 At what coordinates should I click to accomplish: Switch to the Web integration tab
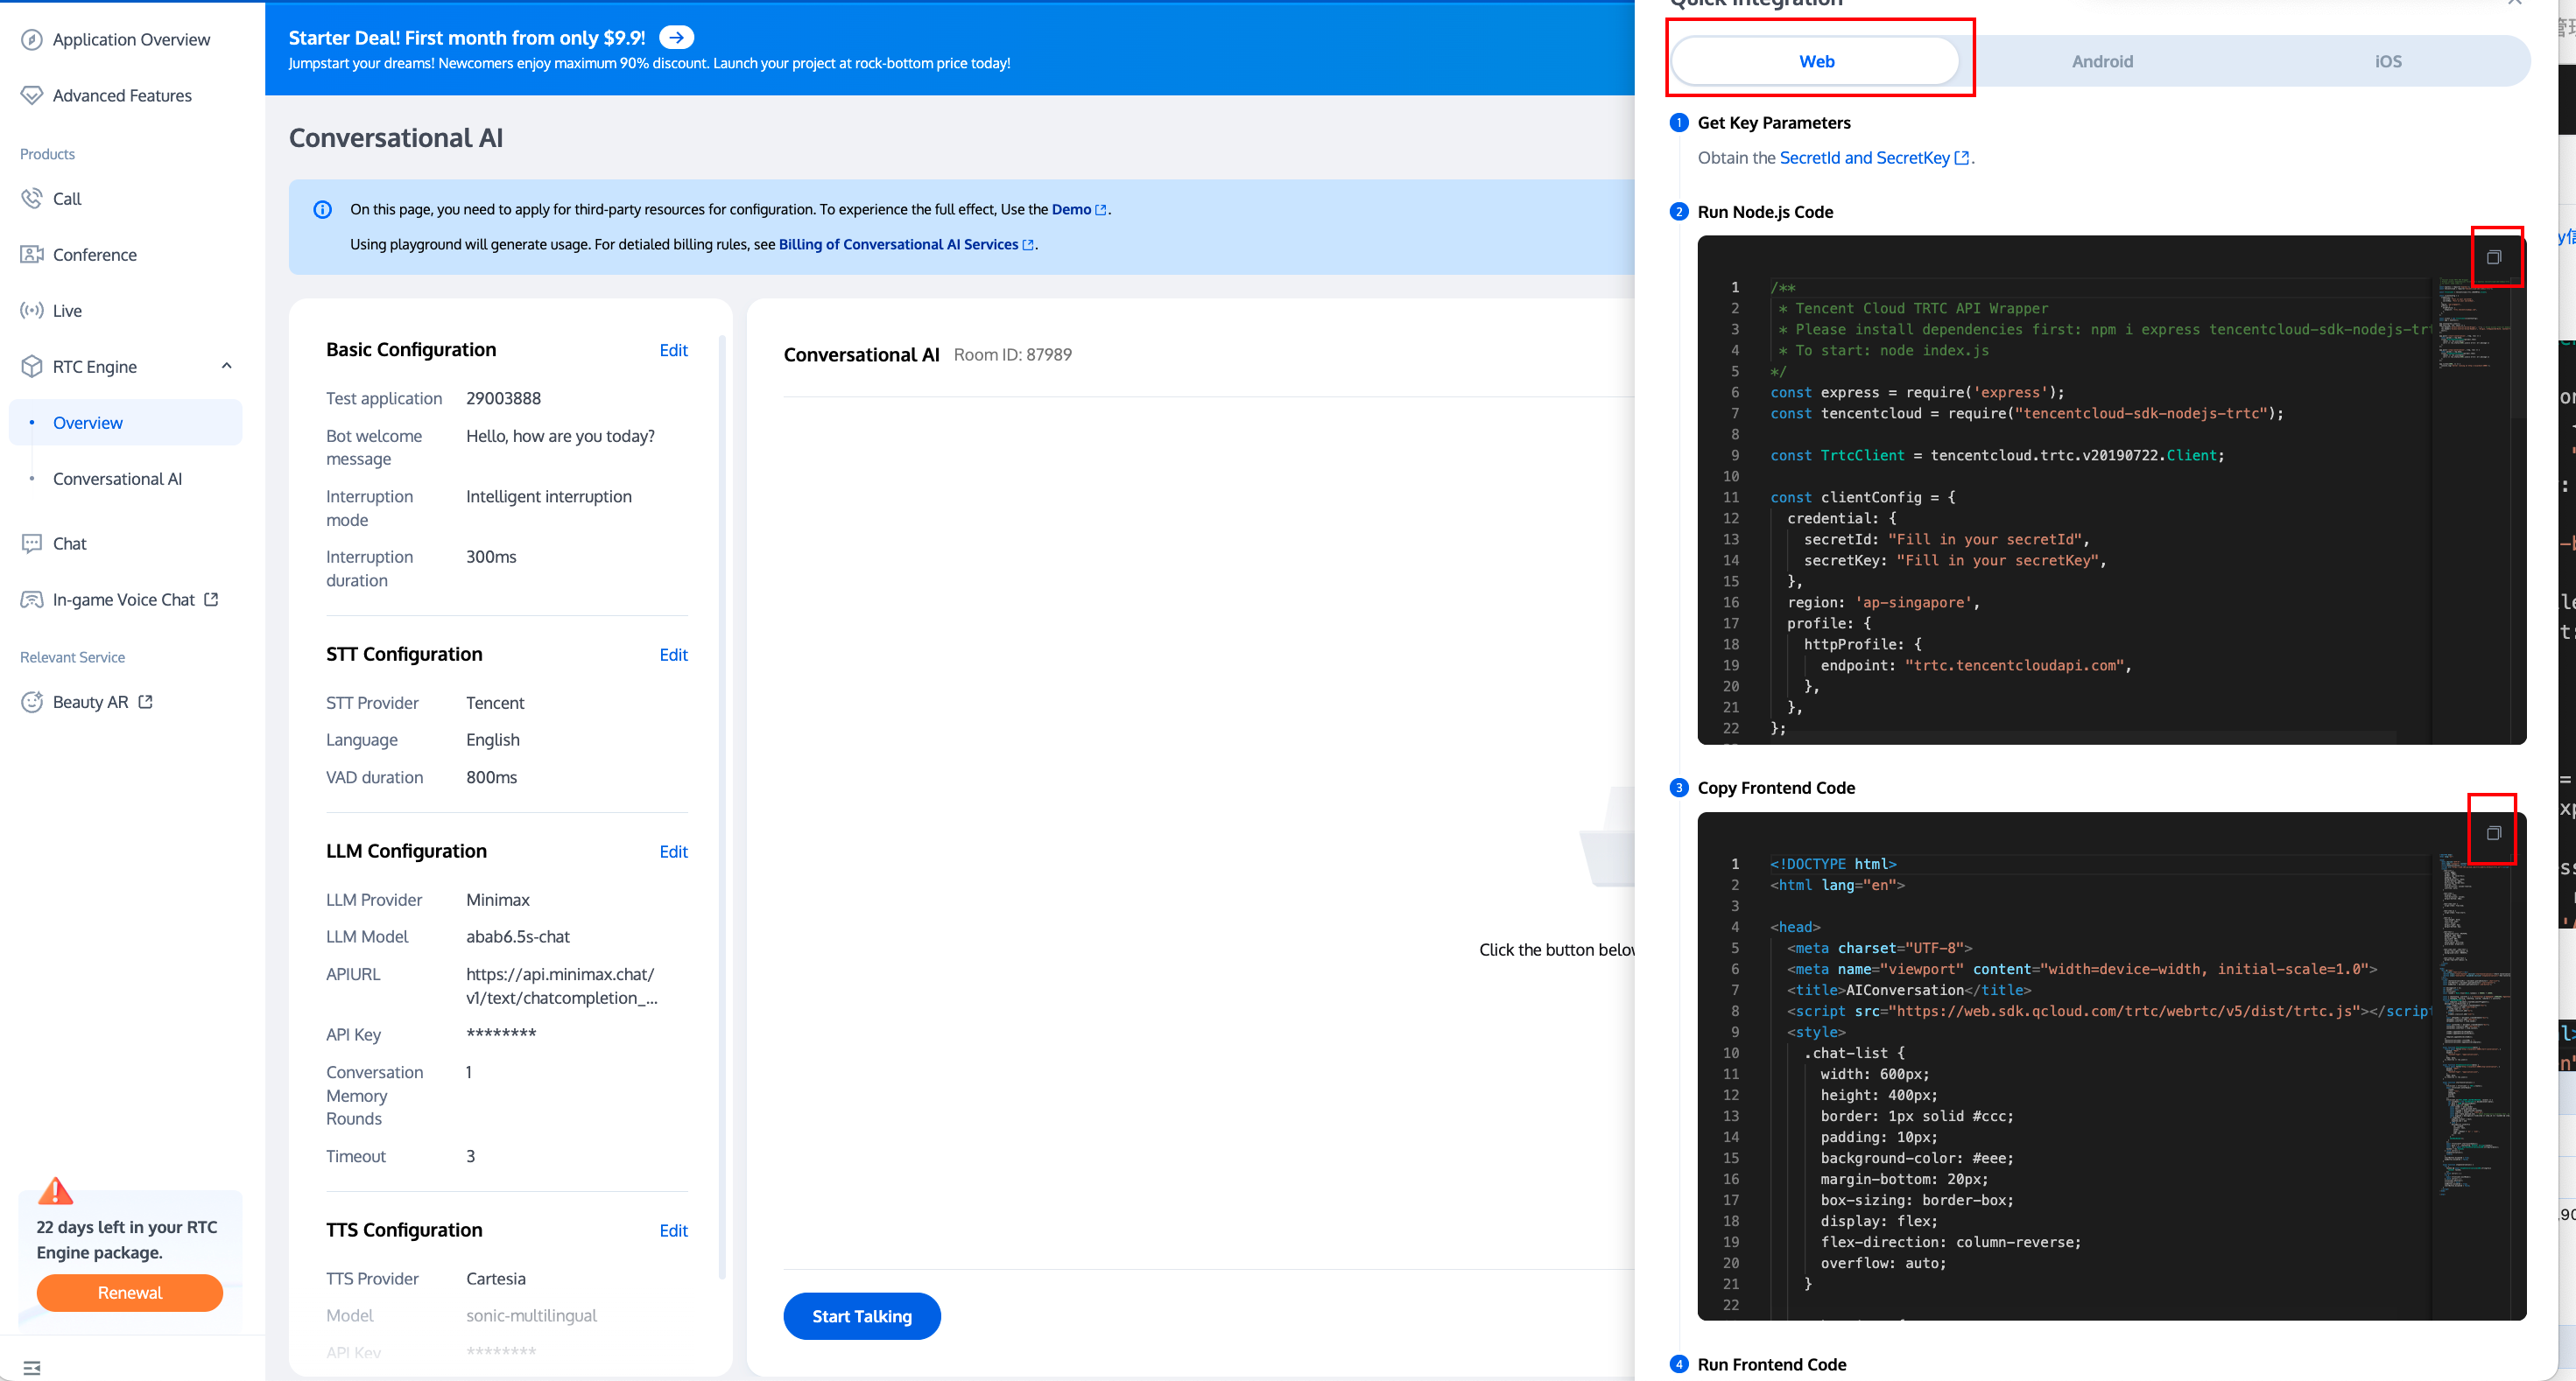pyautogui.click(x=1816, y=62)
